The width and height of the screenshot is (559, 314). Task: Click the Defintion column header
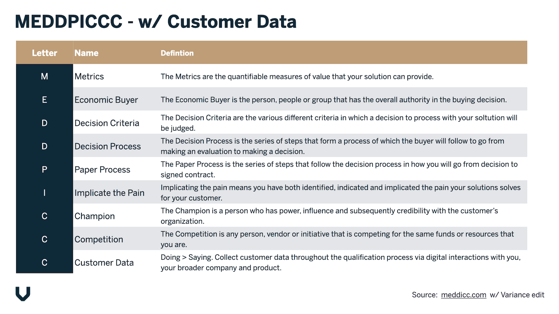[177, 53]
